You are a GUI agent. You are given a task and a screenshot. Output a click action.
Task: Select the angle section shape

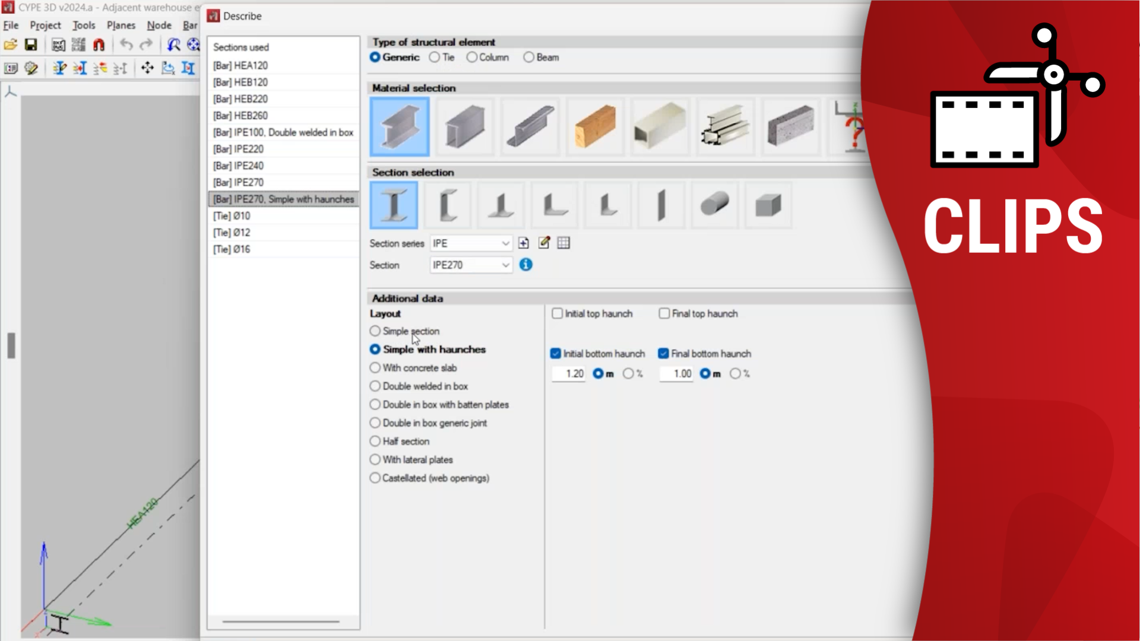pos(553,205)
